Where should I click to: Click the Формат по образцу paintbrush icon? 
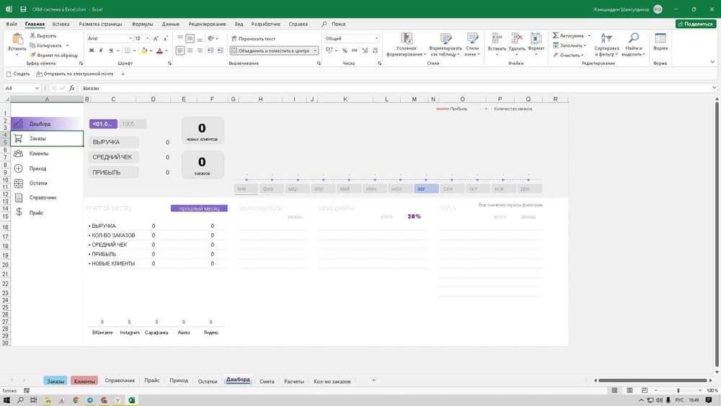(32, 56)
